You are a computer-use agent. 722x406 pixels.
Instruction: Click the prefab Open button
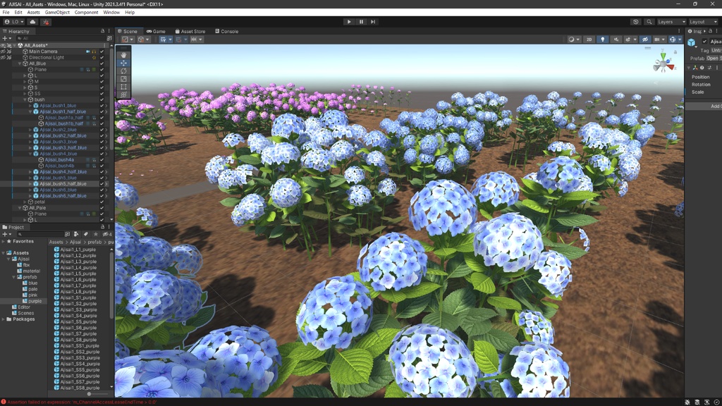pyautogui.click(x=712, y=59)
